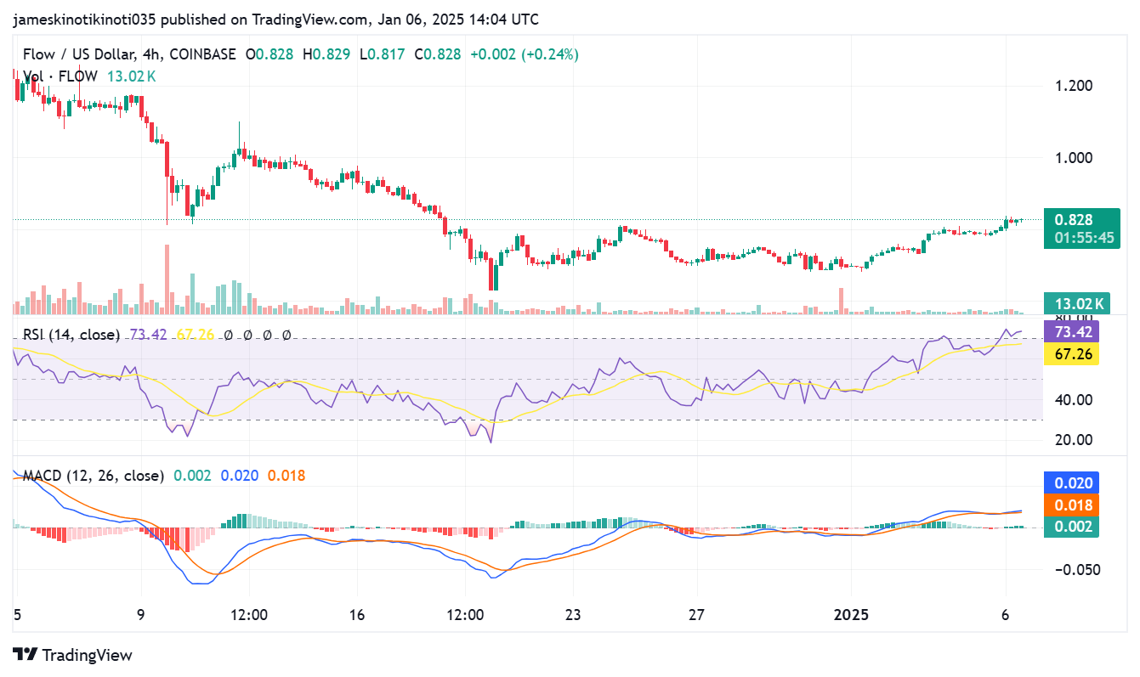Click the RSI value 73.42 in legend
Screen dimensions: 1140x677
click(147, 335)
